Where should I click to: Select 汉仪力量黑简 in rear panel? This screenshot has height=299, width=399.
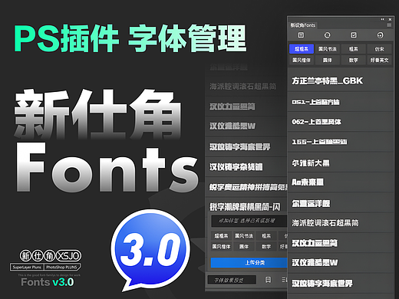click(x=246, y=107)
